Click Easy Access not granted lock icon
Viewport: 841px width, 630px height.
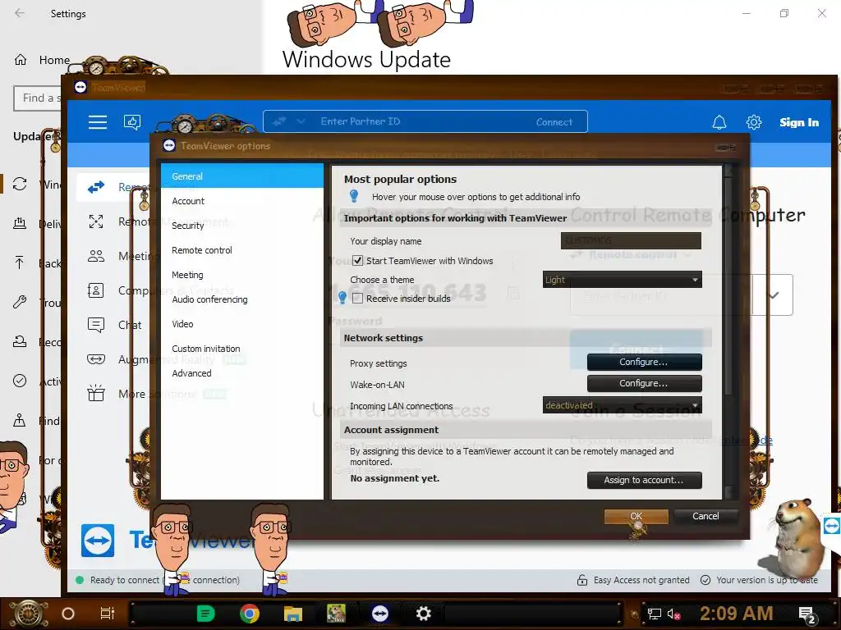point(582,580)
